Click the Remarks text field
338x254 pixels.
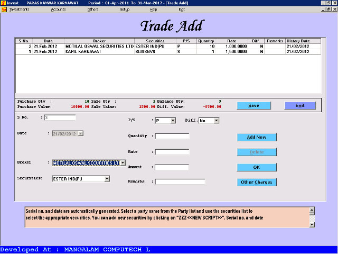click(180, 182)
